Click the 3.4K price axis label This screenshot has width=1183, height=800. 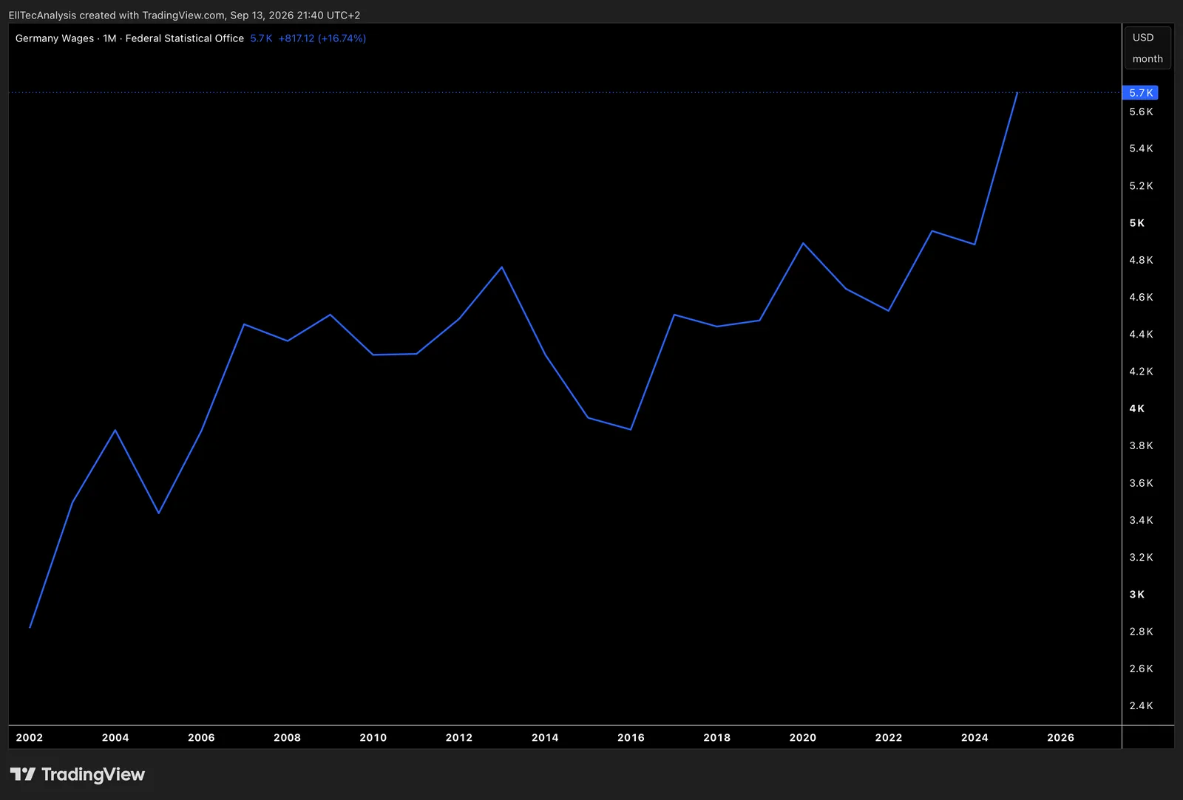(1141, 521)
